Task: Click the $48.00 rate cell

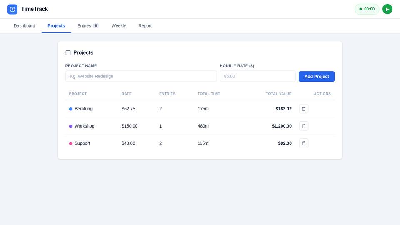Action: coord(128,143)
